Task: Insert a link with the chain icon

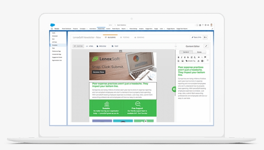Action: 199,57
